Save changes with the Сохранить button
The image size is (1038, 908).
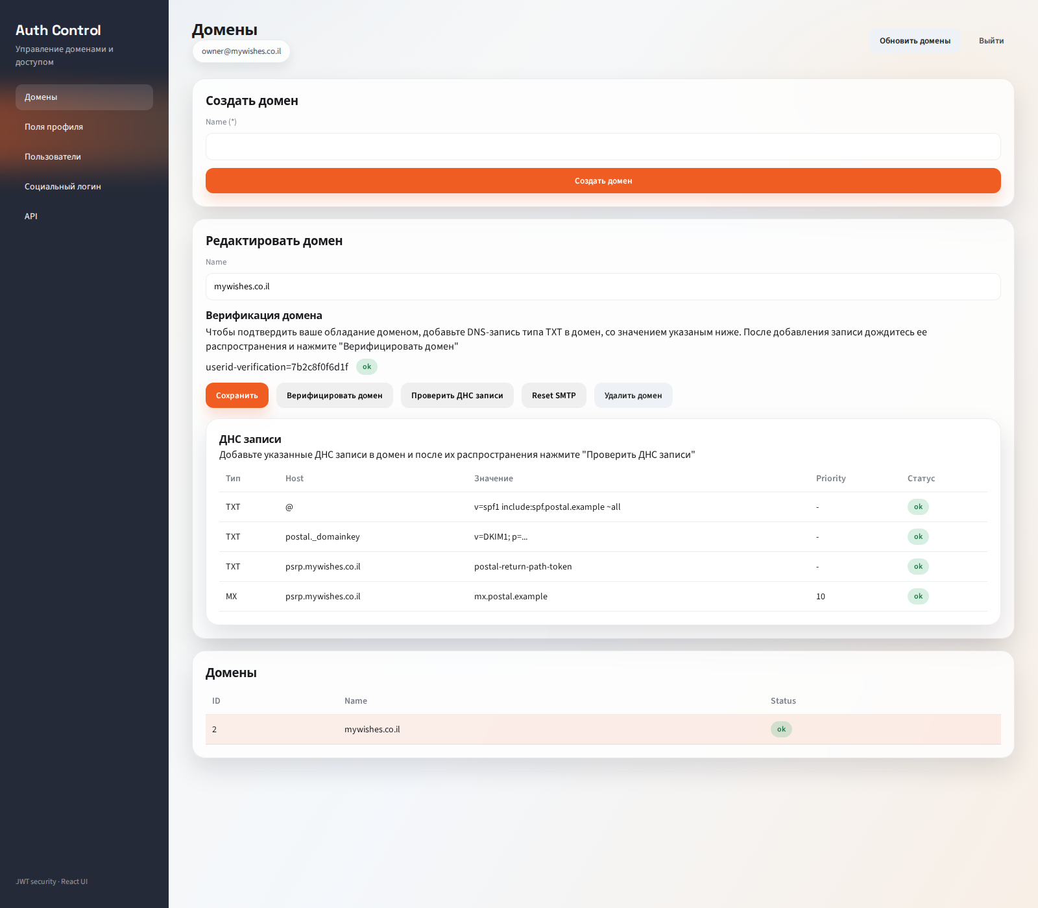(237, 396)
